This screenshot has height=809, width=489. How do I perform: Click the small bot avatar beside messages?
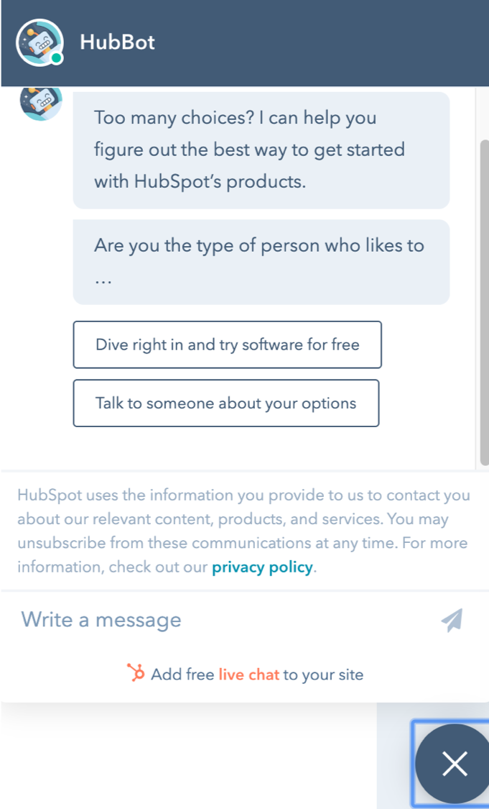pos(41,104)
